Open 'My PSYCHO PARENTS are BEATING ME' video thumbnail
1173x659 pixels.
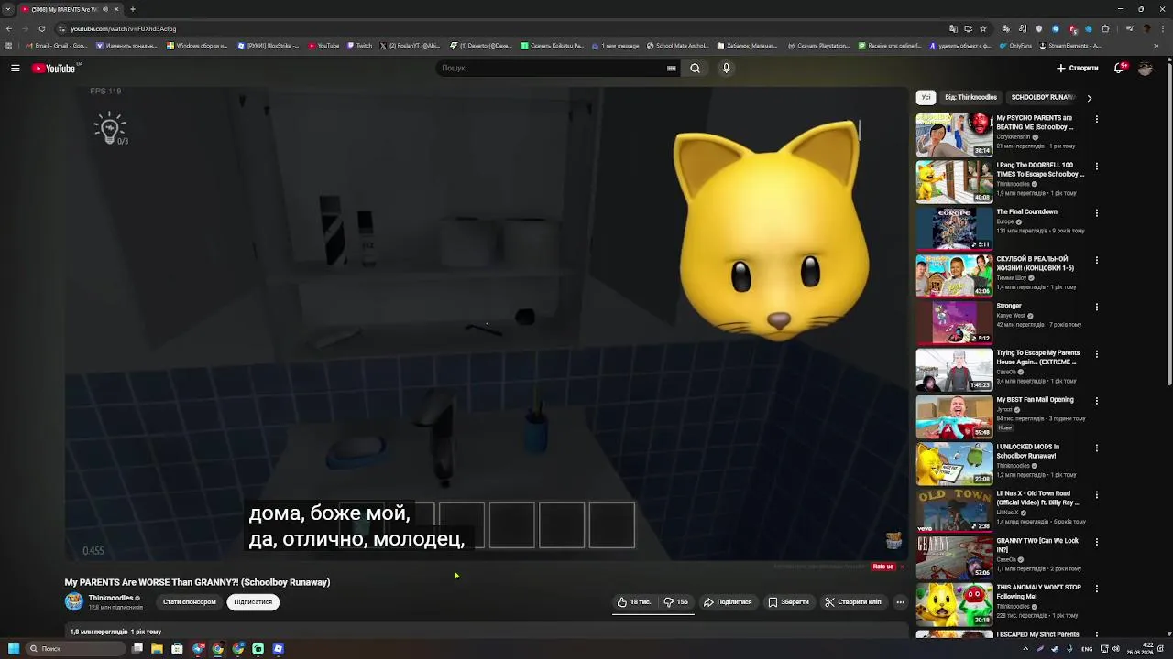[x=954, y=135]
